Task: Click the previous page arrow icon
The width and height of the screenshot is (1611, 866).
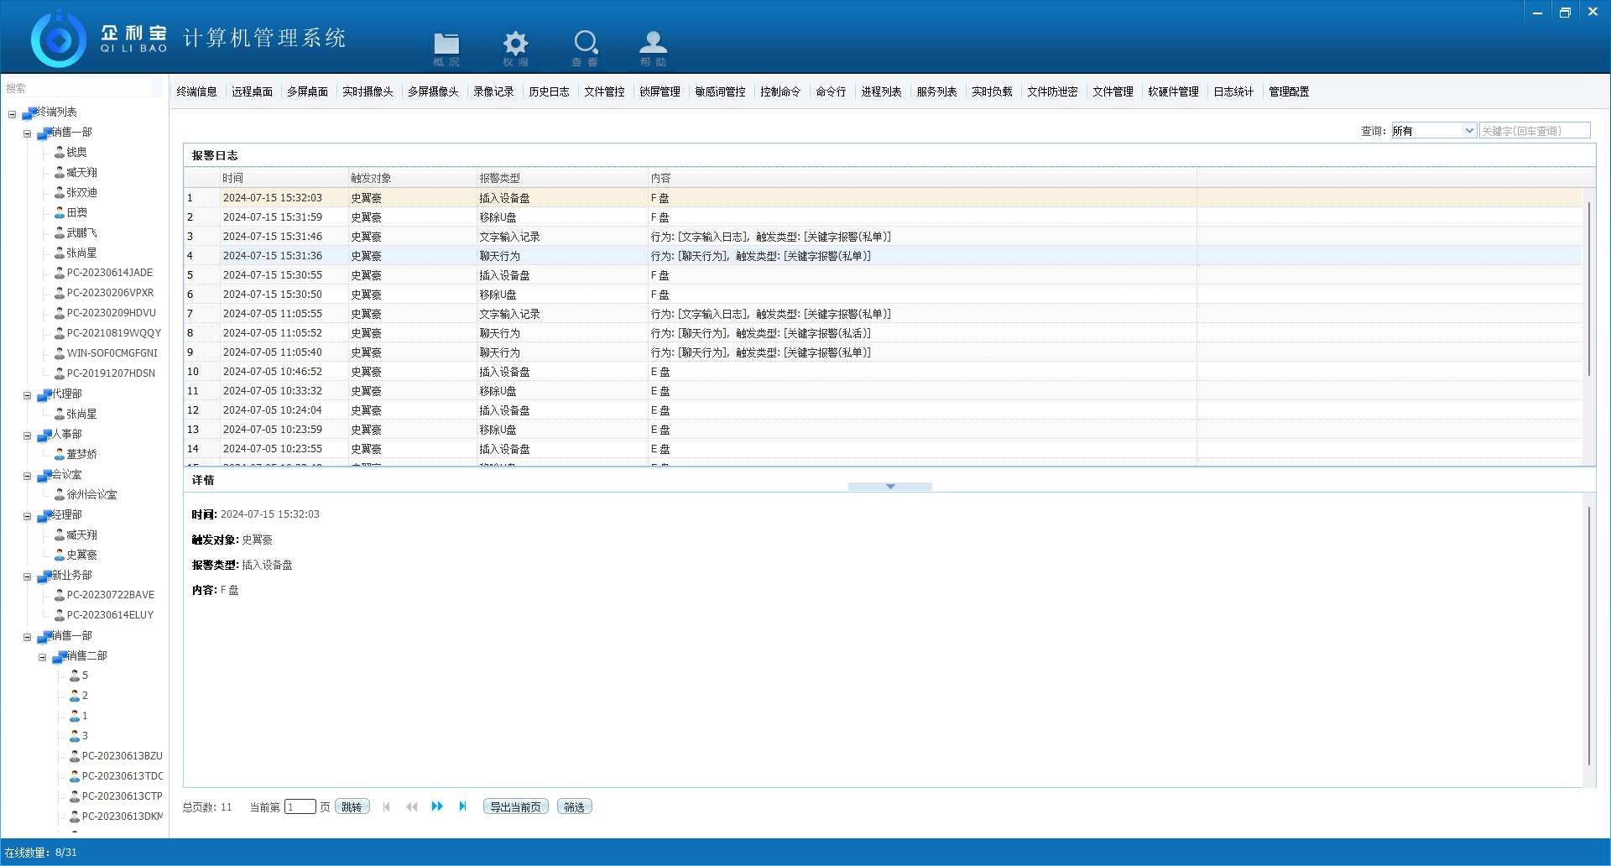Action: coord(411,806)
